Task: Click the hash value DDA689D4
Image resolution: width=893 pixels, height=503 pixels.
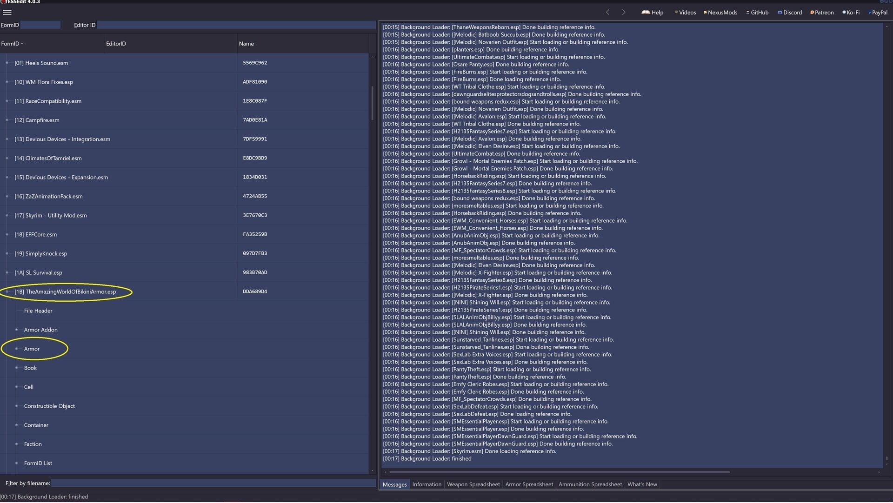Action: (x=255, y=291)
